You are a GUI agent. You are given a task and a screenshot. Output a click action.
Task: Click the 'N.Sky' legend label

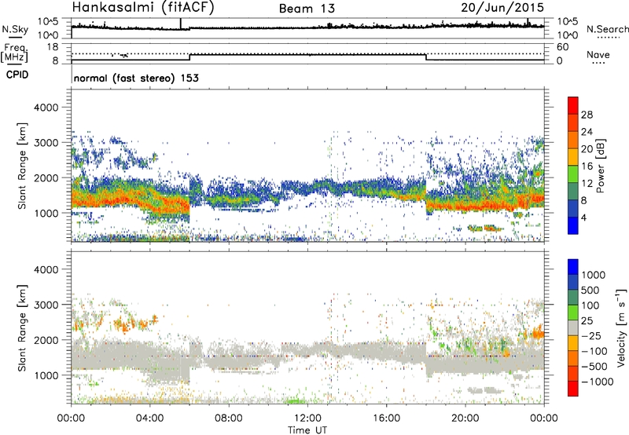click(15, 29)
